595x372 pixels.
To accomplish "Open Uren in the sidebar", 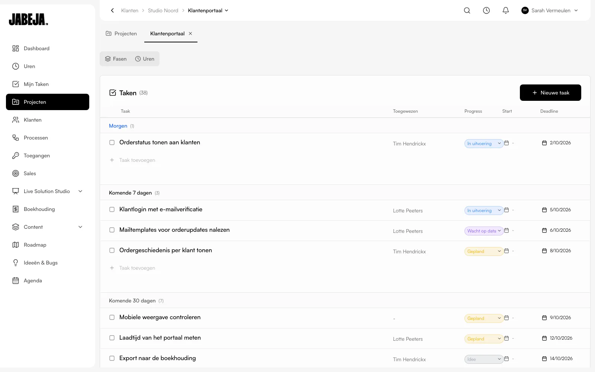I will pyautogui.click(x=48, y=66).
